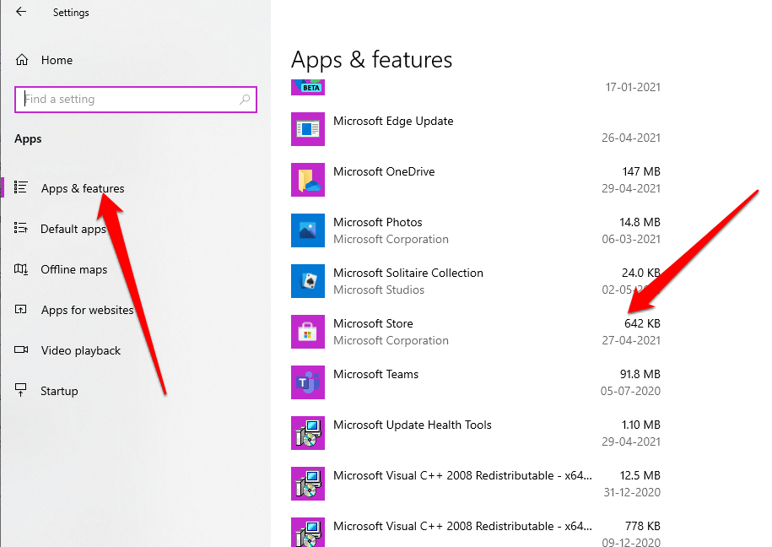Image resolution: width=772 pixels, height=547 pixels.
Task: Click the Apps & features page heading
Action: click(x=372, y=60)
